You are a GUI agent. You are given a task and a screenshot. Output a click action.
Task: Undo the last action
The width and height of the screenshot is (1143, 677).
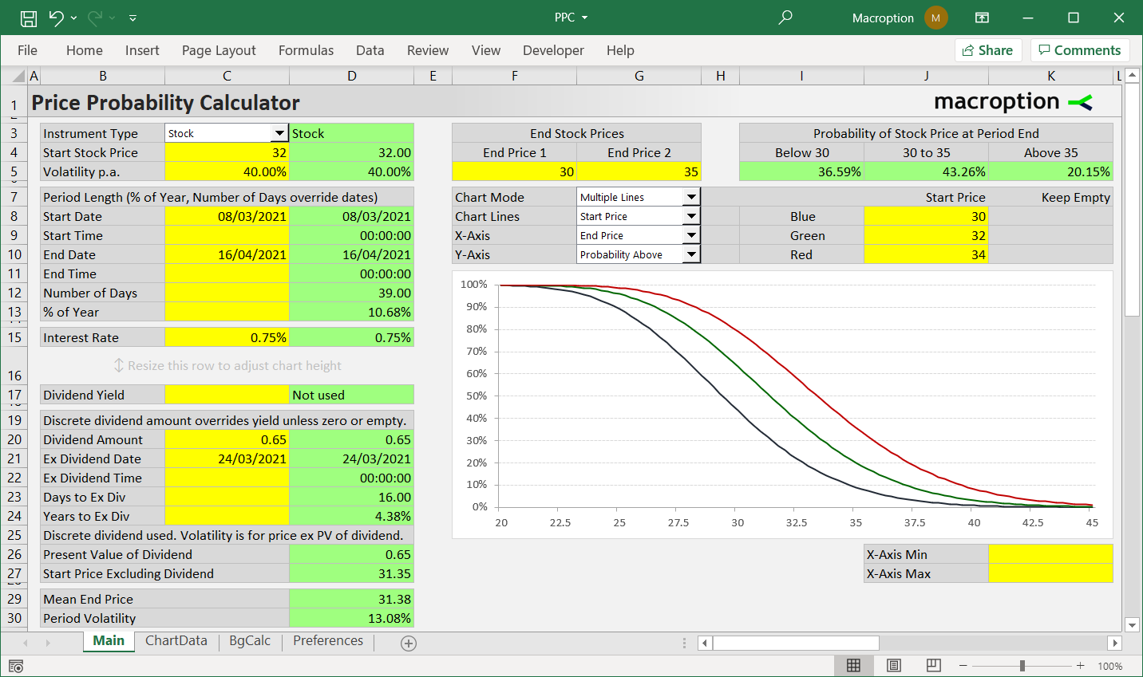(54, 17)
